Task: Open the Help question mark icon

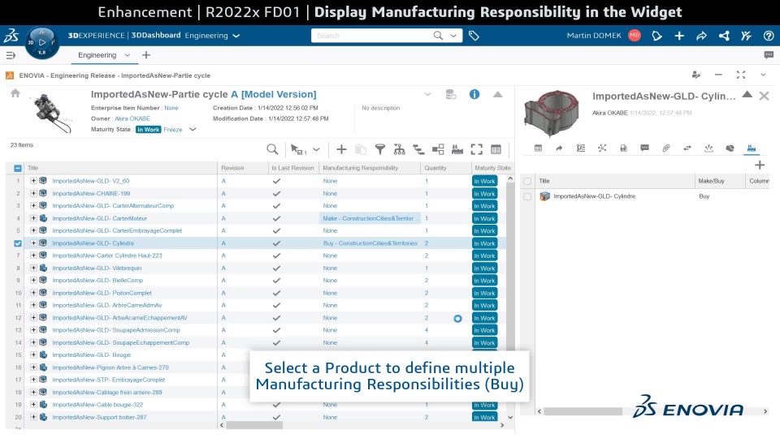Action: pos(769,36)
